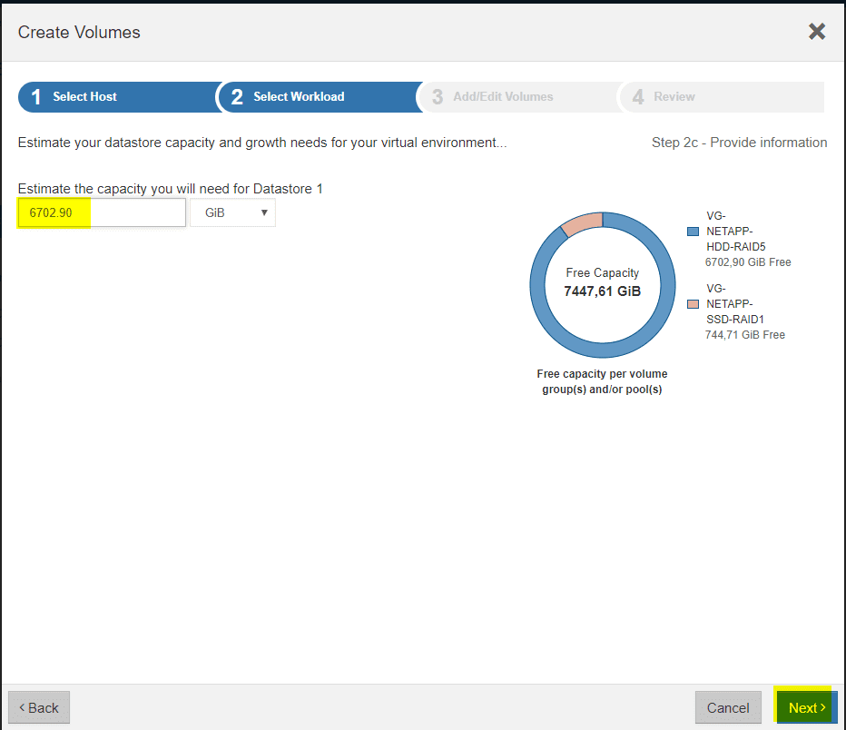Click the 744,71 GiB Free text
The height and width of the screenshot is (730, 846).
coord(744,334)
